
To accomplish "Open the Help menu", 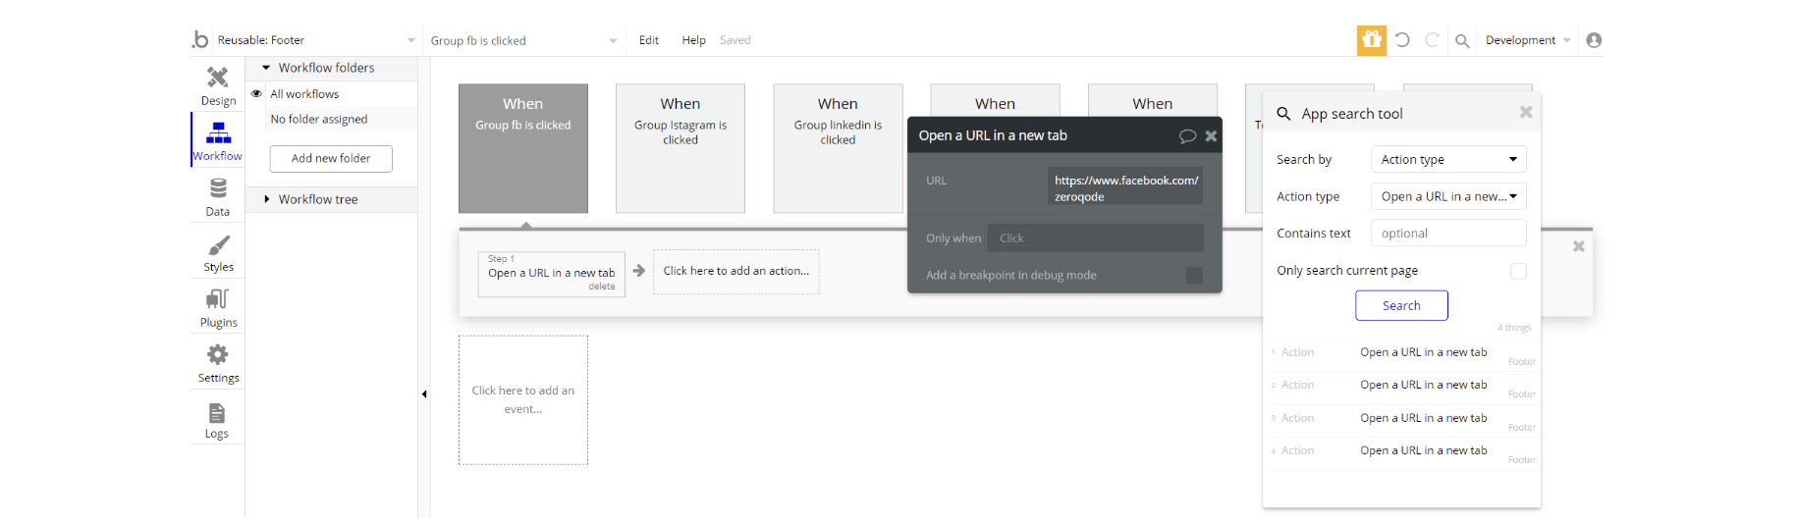I will click(693, 40).
